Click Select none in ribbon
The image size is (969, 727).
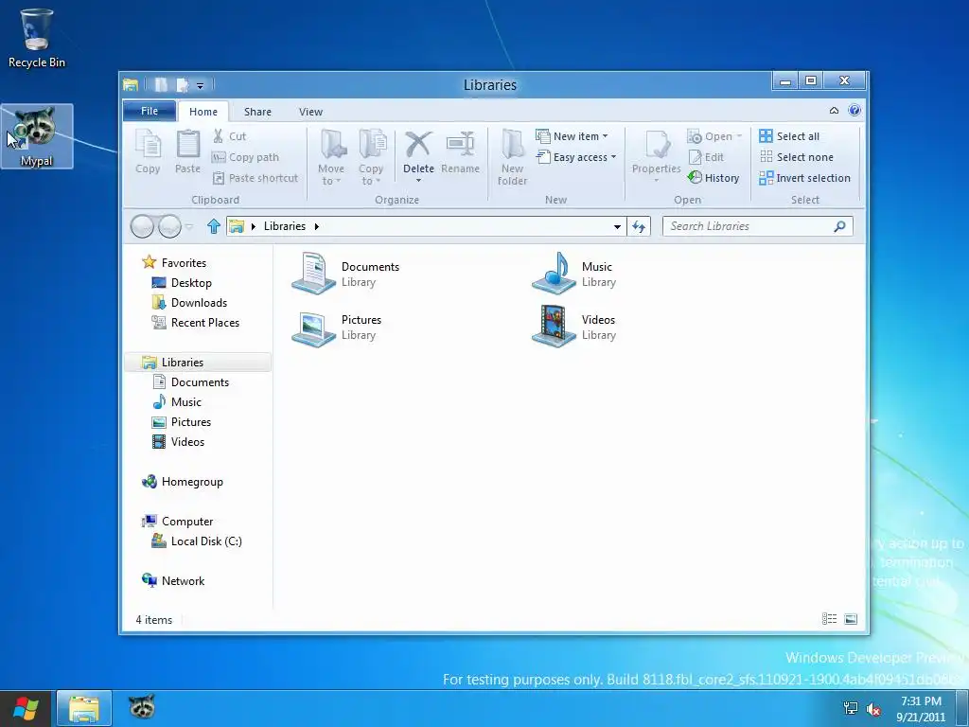click(x=797, y=157)
